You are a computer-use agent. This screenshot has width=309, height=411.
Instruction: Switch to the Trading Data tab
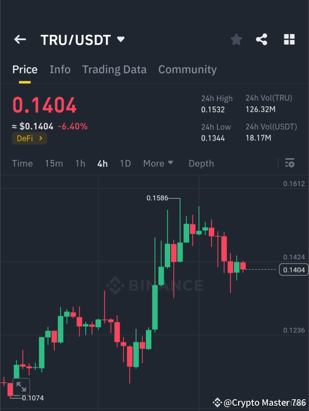[114, 69]
